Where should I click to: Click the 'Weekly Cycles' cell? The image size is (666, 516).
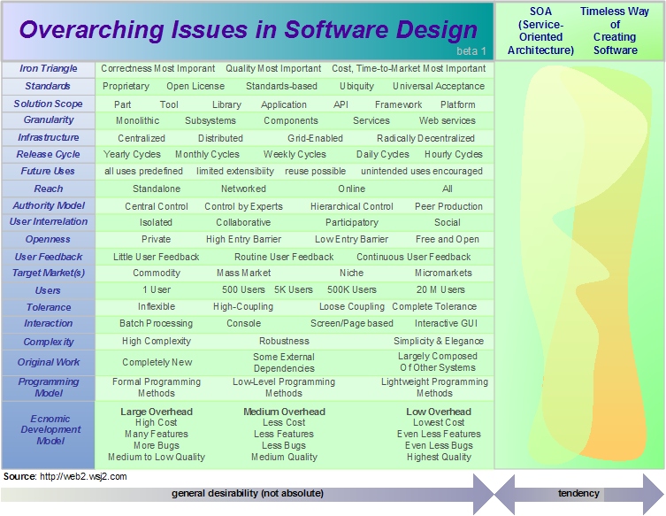click(295, 154)
